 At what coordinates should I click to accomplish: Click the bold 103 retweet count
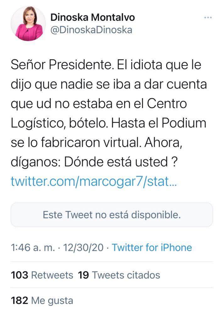pyautogui.click(x=19, y=275)
